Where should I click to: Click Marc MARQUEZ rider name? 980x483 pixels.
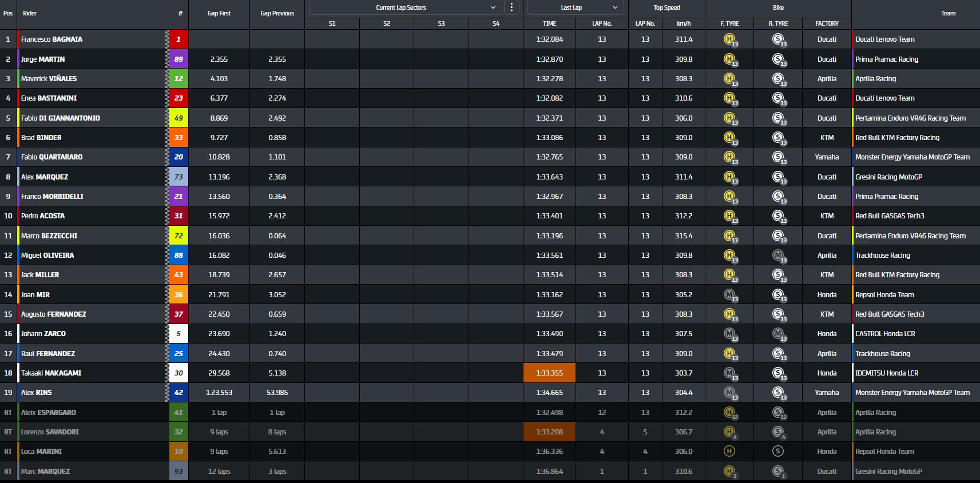tap(45, 471)
